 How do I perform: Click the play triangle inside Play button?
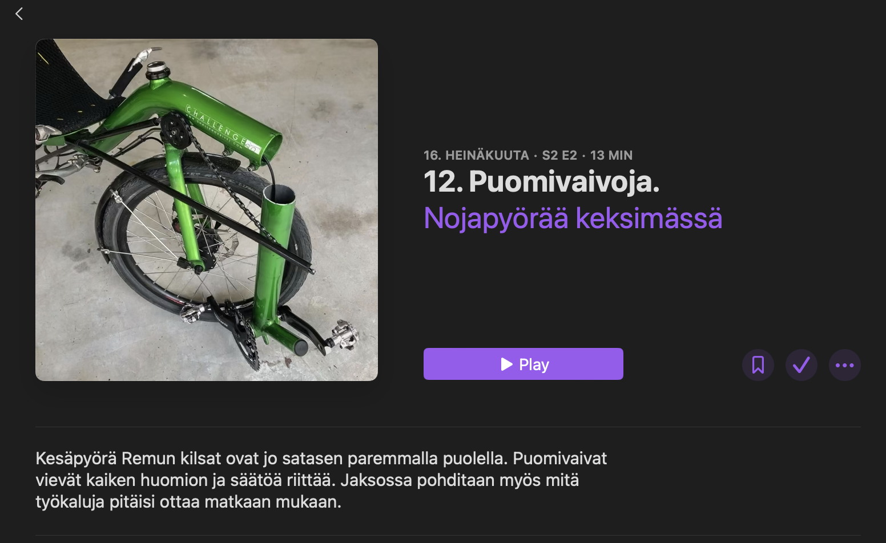click(506, 364)
